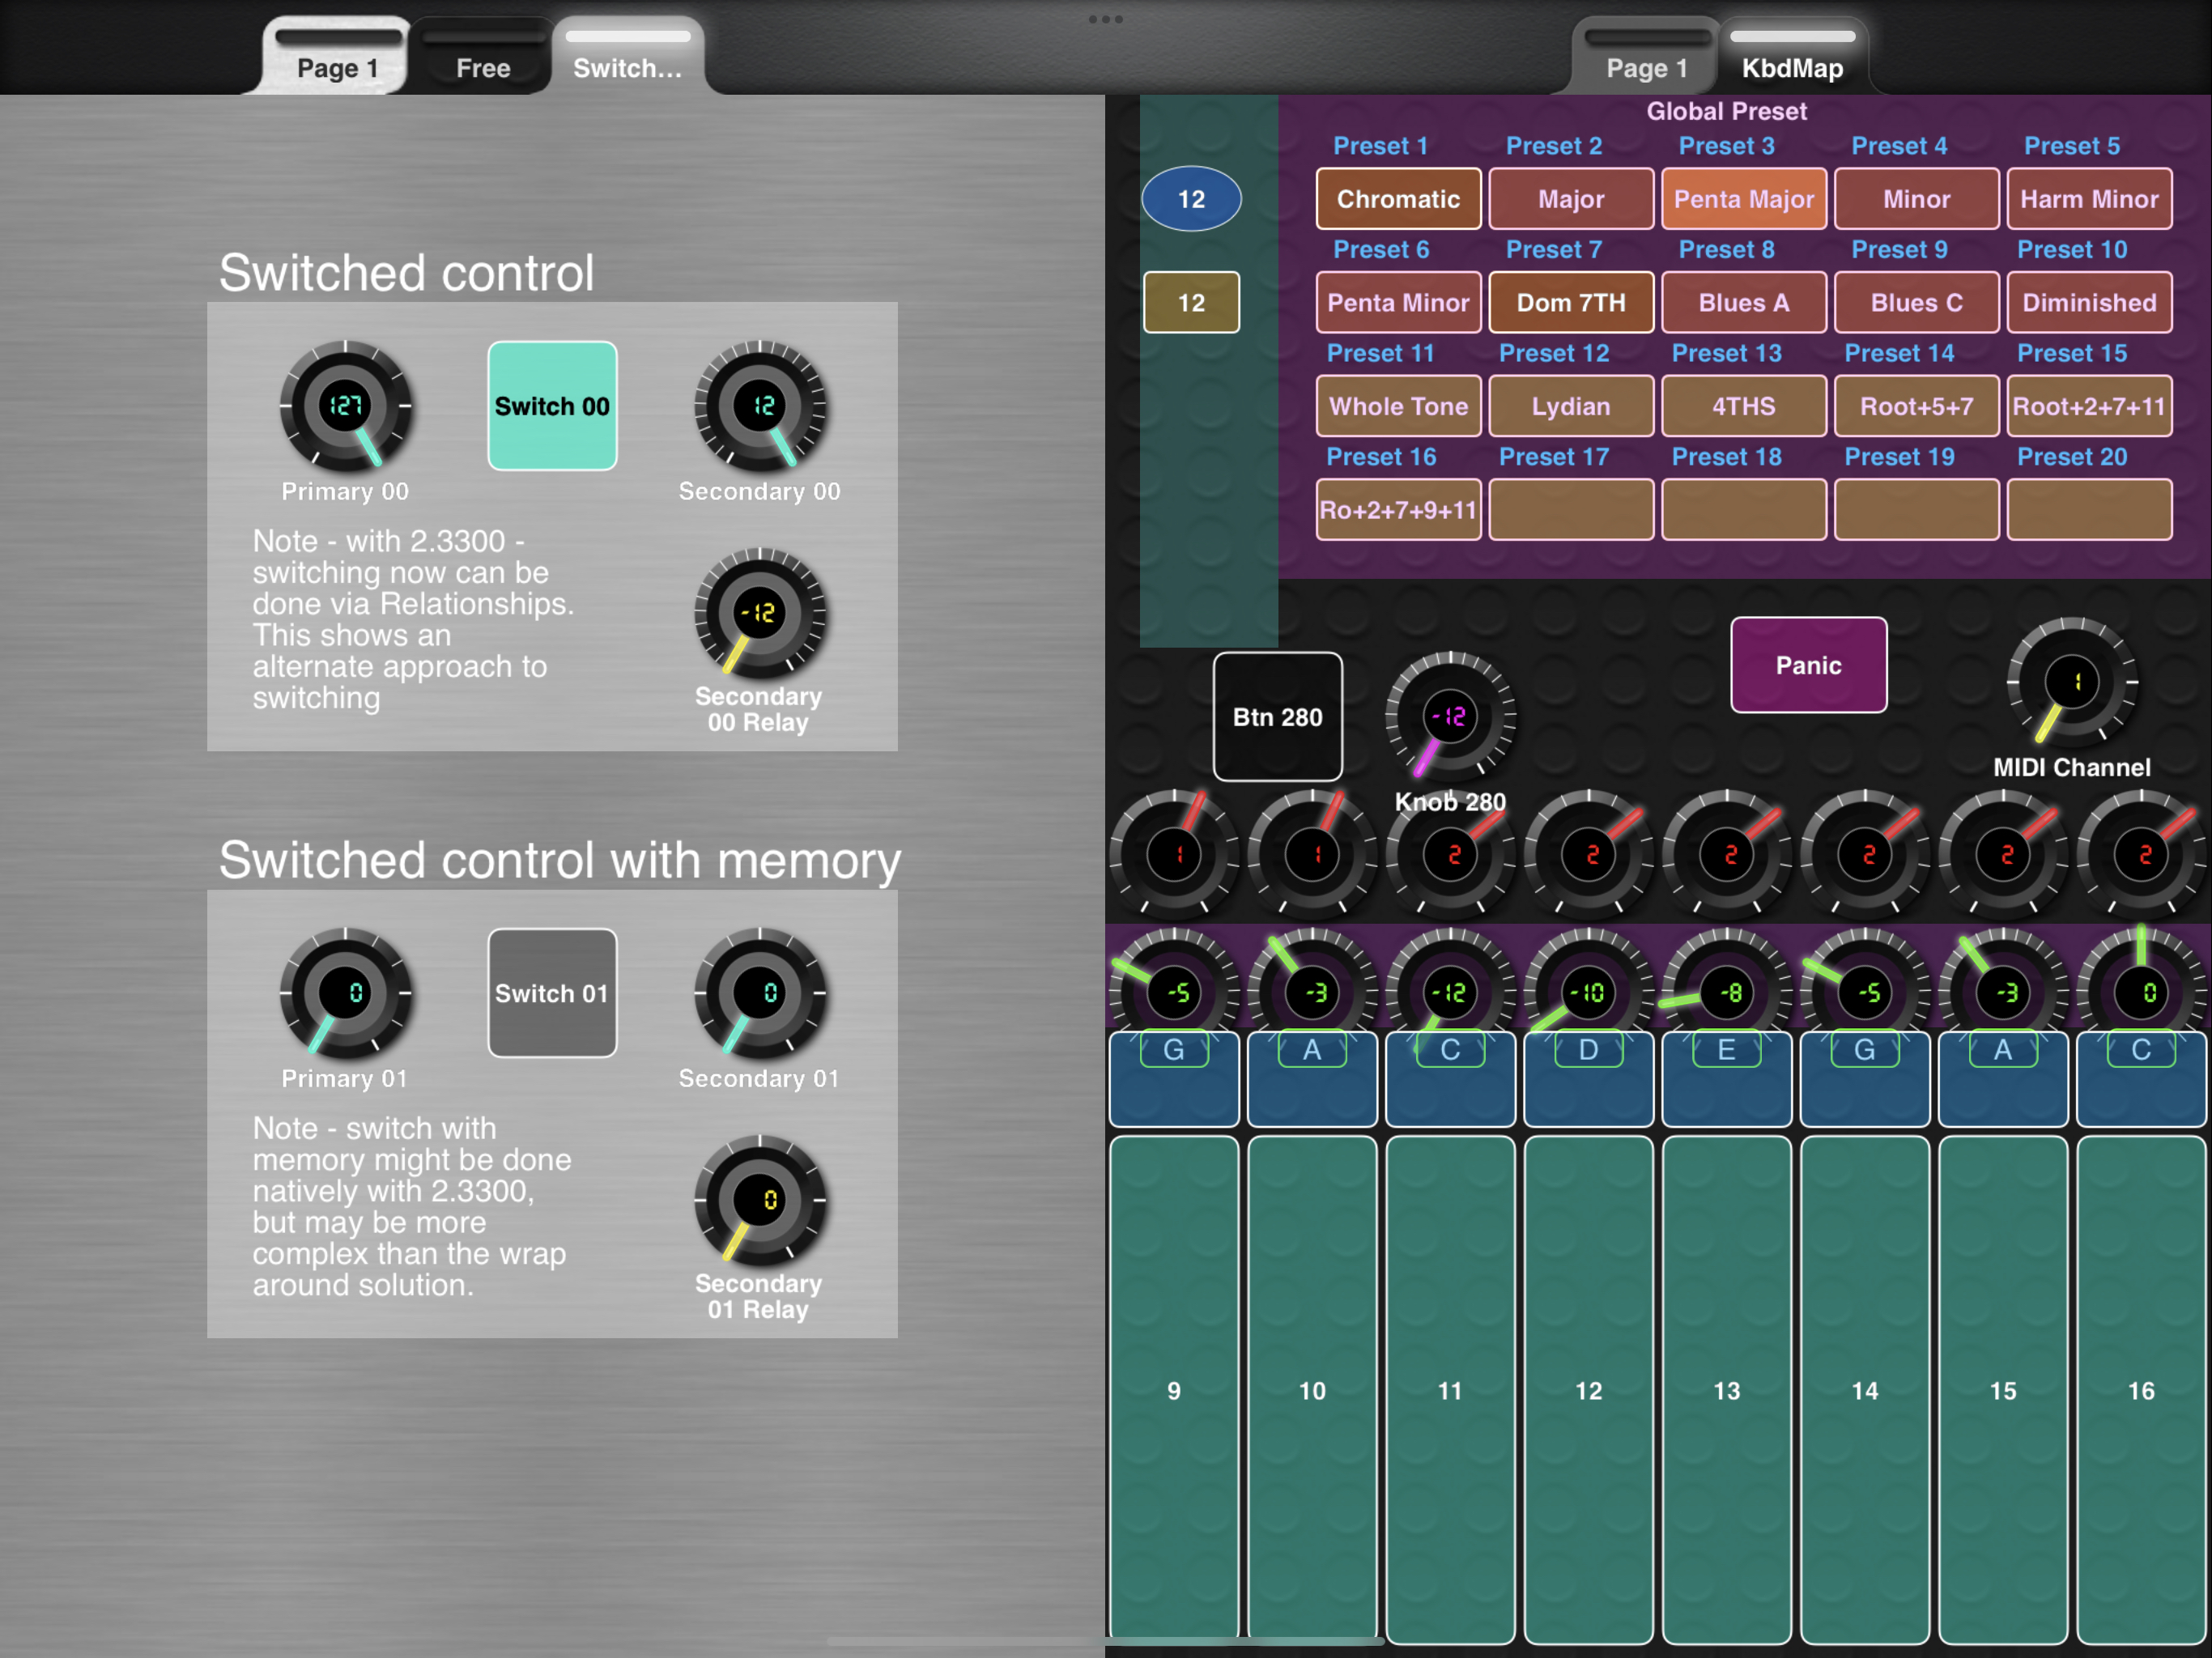Switch to the left Page 1 tab

[338, 56]
